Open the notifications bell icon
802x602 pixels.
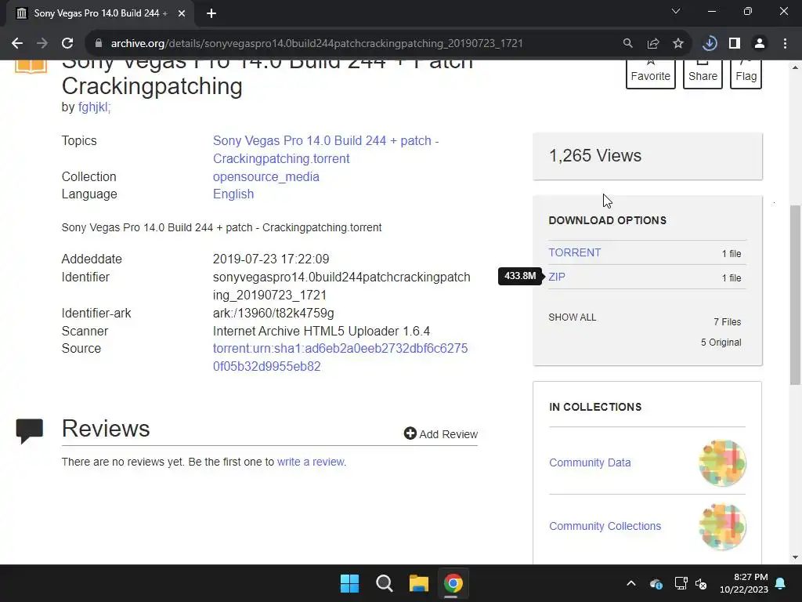(x=781, y=583)
